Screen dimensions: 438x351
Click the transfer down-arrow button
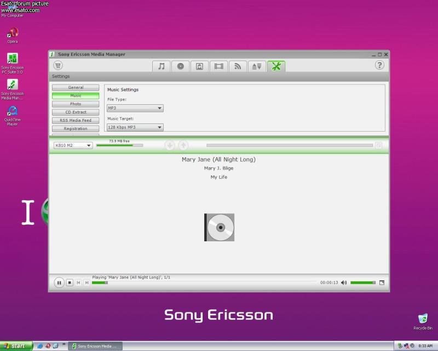point(170,145)
